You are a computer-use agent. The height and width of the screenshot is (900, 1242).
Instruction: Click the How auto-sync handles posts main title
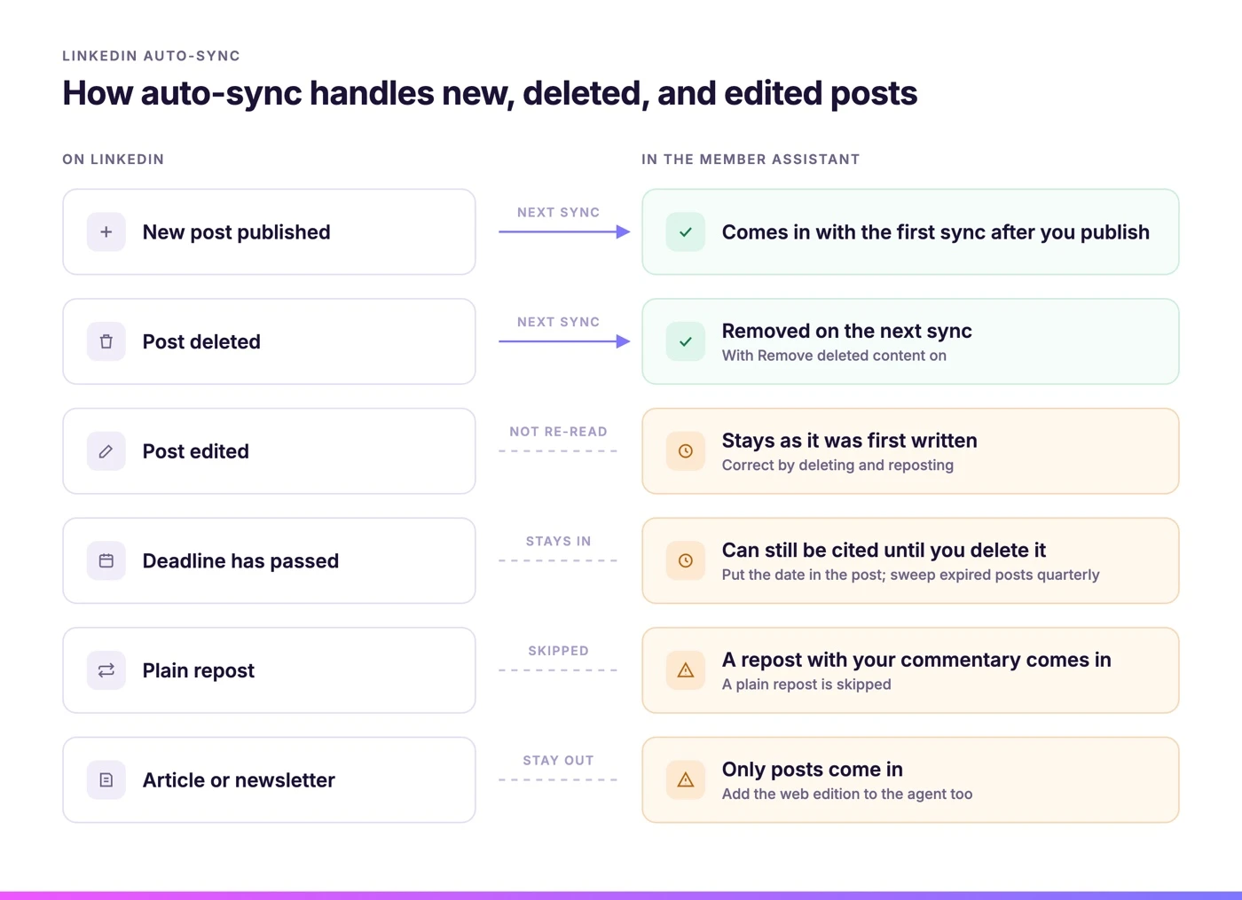coord(490,94)
